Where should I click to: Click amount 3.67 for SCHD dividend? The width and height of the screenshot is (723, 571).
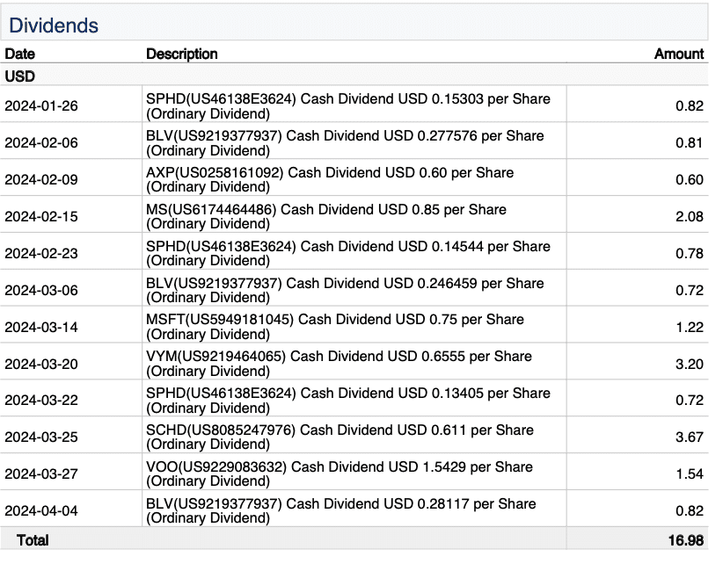tap(690, 437)
